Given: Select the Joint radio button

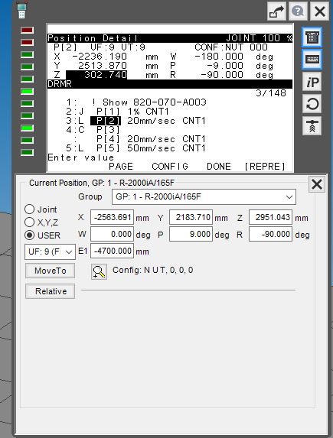Looking at the screenshot, I should click(29, 209).
